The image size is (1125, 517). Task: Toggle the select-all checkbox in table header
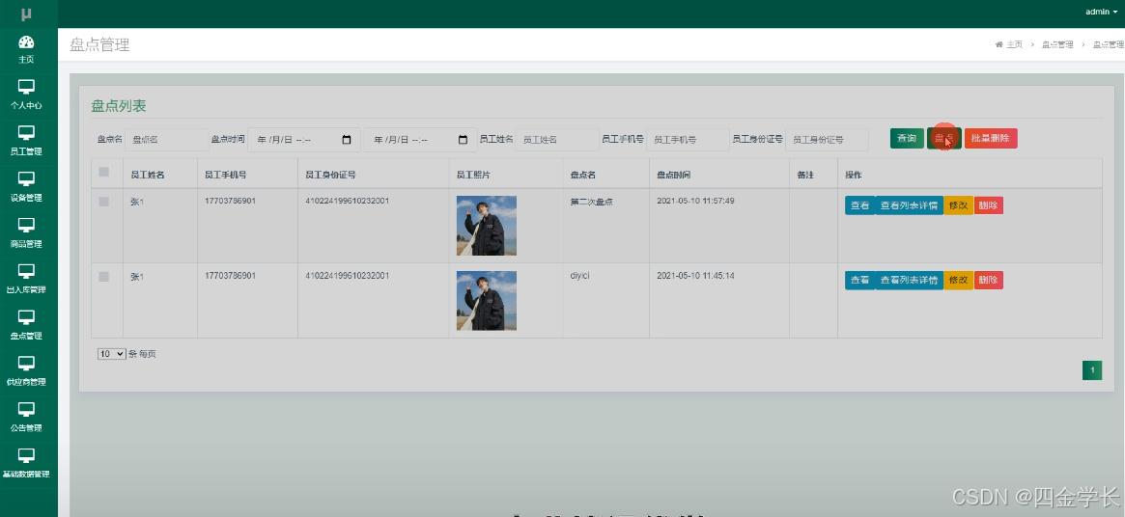pos(104,172)
